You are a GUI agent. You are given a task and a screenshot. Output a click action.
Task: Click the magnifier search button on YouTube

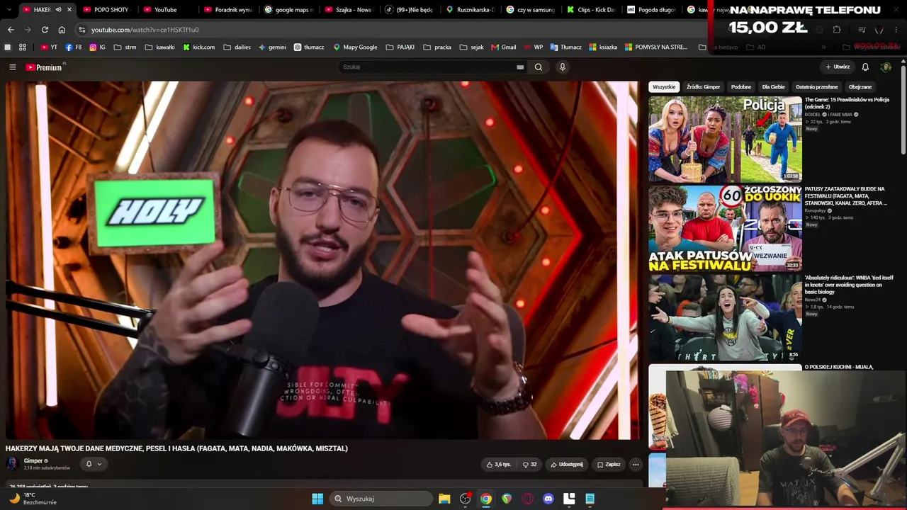click(539, 67)
